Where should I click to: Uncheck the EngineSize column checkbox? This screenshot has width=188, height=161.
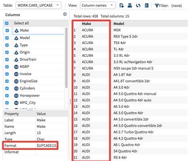pyautogui.click(x=7, y=81)
